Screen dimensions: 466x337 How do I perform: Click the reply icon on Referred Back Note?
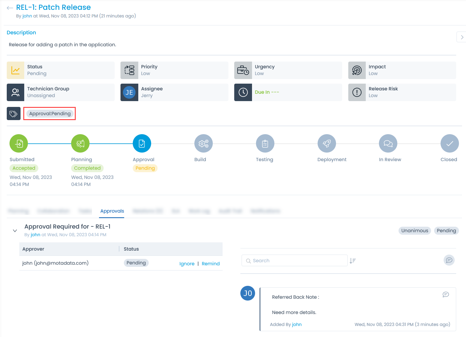click(x=446, y=294)
